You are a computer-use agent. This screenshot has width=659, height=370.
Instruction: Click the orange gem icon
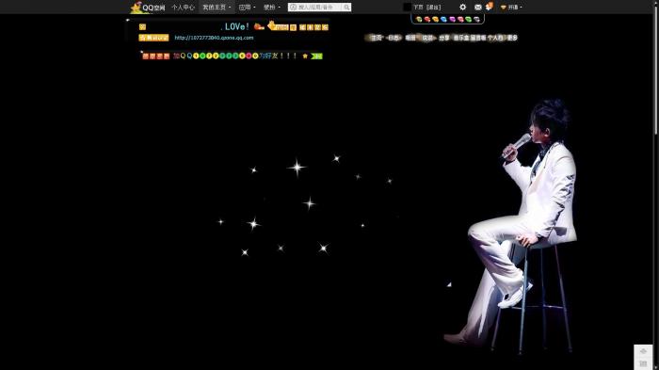tap(435, 20)
